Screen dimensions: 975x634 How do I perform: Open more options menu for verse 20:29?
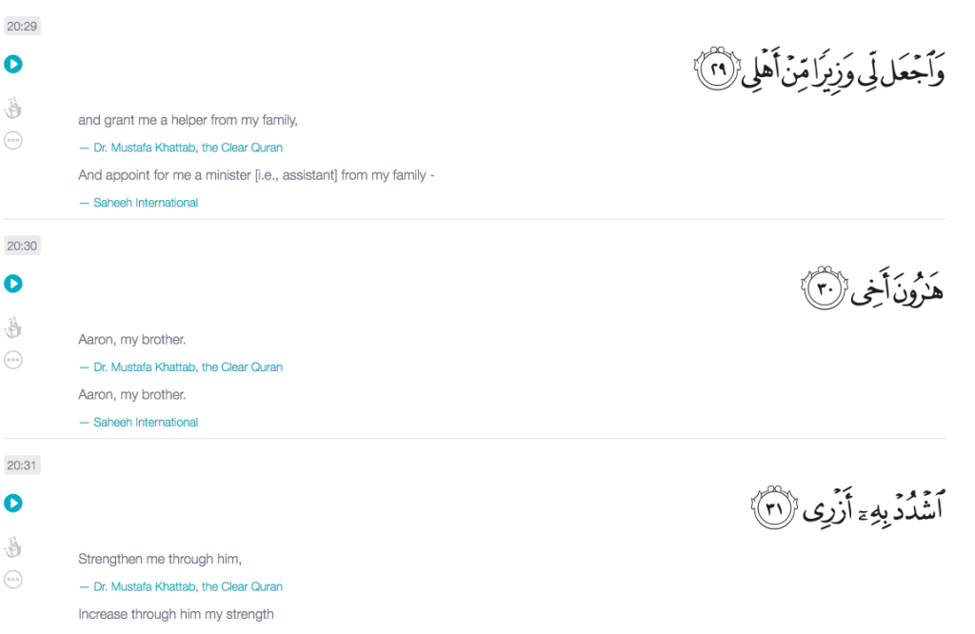tap(12, 141)
